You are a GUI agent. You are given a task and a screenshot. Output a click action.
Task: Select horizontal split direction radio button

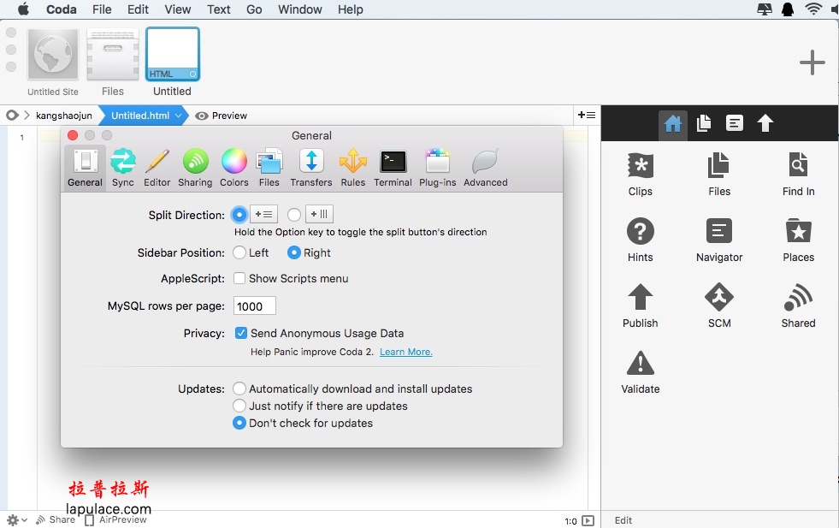pyautogui.click(x=239, y=215)
